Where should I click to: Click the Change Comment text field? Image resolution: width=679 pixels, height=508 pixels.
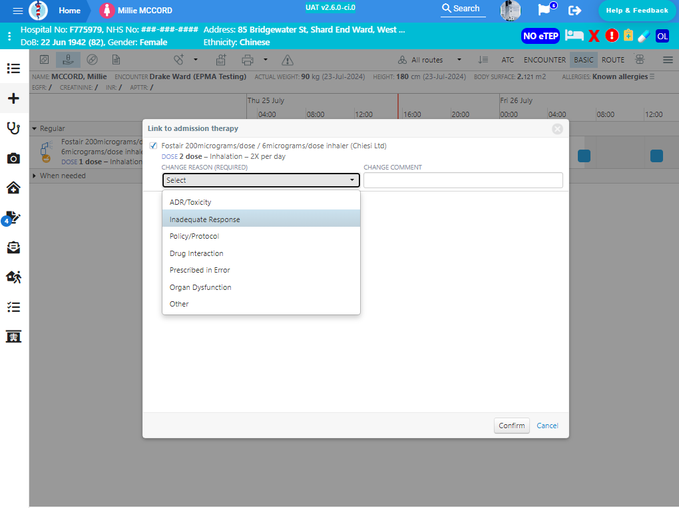click(x=463, y=180)
